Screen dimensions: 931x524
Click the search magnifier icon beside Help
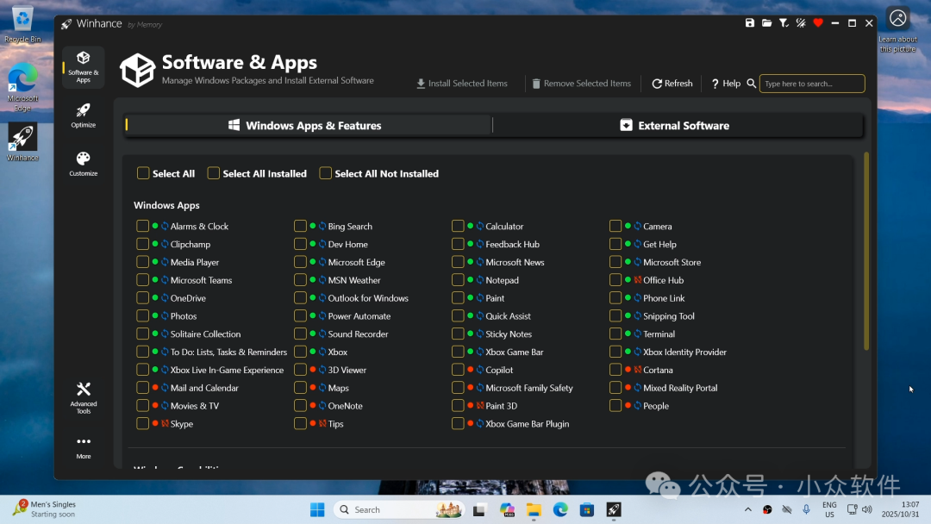click(x=751, y=84)
